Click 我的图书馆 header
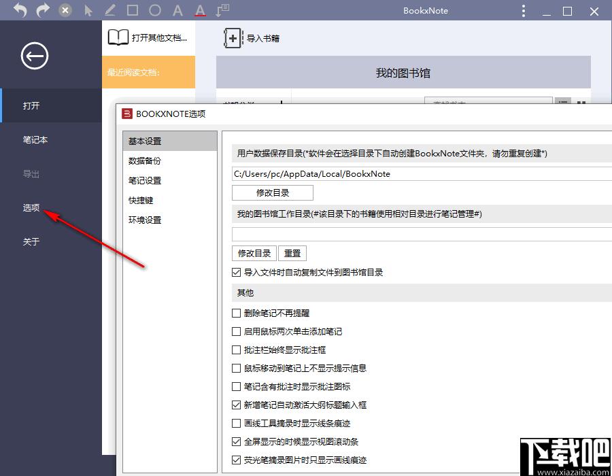Image resolution: width=612 pixels, height=476 pixels. (x=403, y=73)
